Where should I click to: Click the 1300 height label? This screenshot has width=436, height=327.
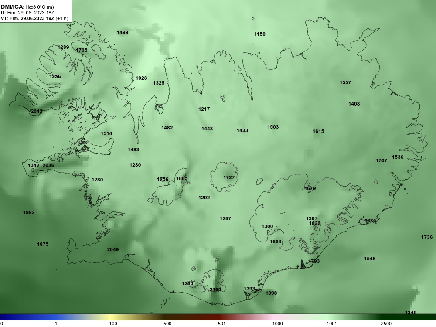267,226
